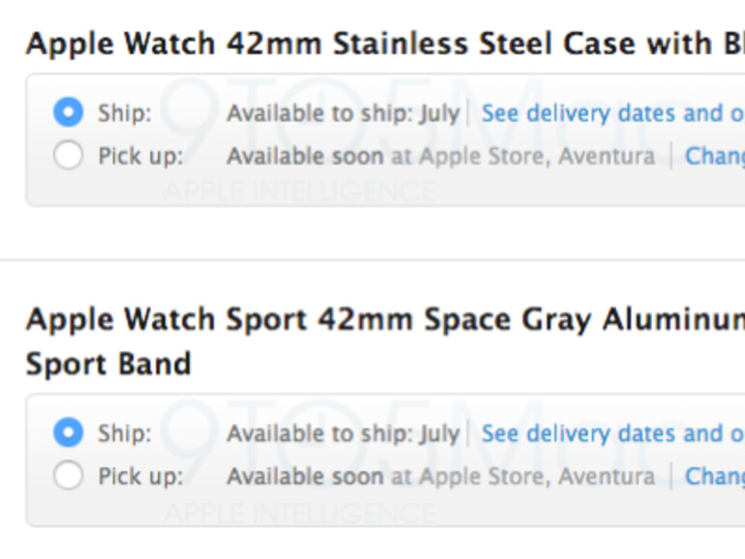The width and height of the screenshot is (745, 559).
Task: Click the 'Ship:' label under Sport watch
Action: tap(125, 433)
